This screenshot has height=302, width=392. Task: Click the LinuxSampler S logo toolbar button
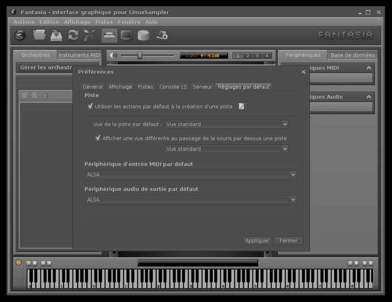point(20,35)
